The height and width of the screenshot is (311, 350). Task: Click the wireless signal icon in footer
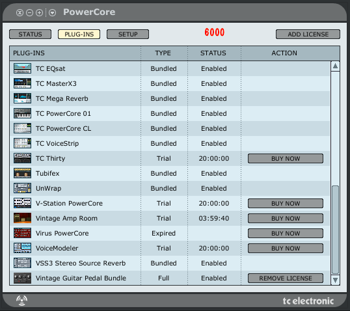click(x=21, y=301)
